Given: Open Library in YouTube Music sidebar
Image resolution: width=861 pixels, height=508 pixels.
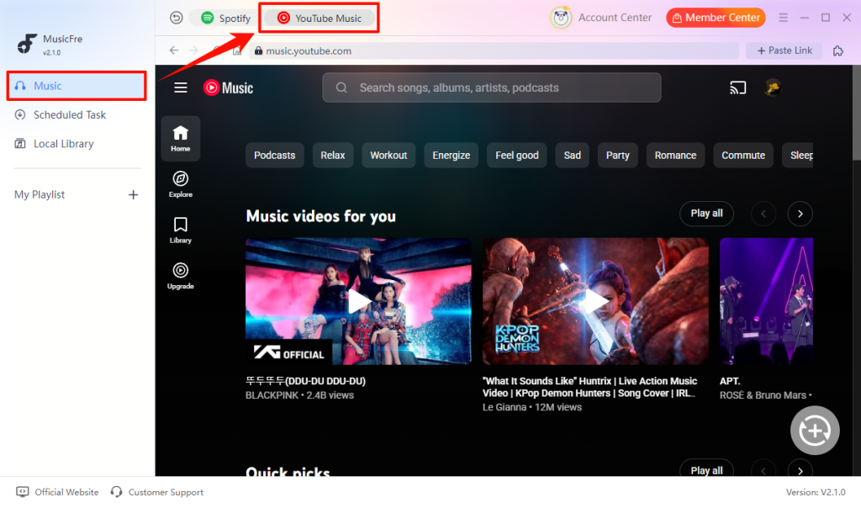Looking at the screenshot, I should click(180, 230).
